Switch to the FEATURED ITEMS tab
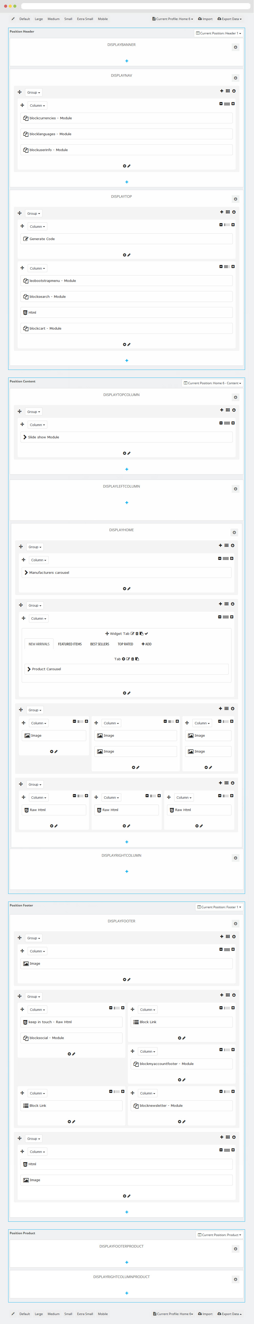 click(70, 644)
